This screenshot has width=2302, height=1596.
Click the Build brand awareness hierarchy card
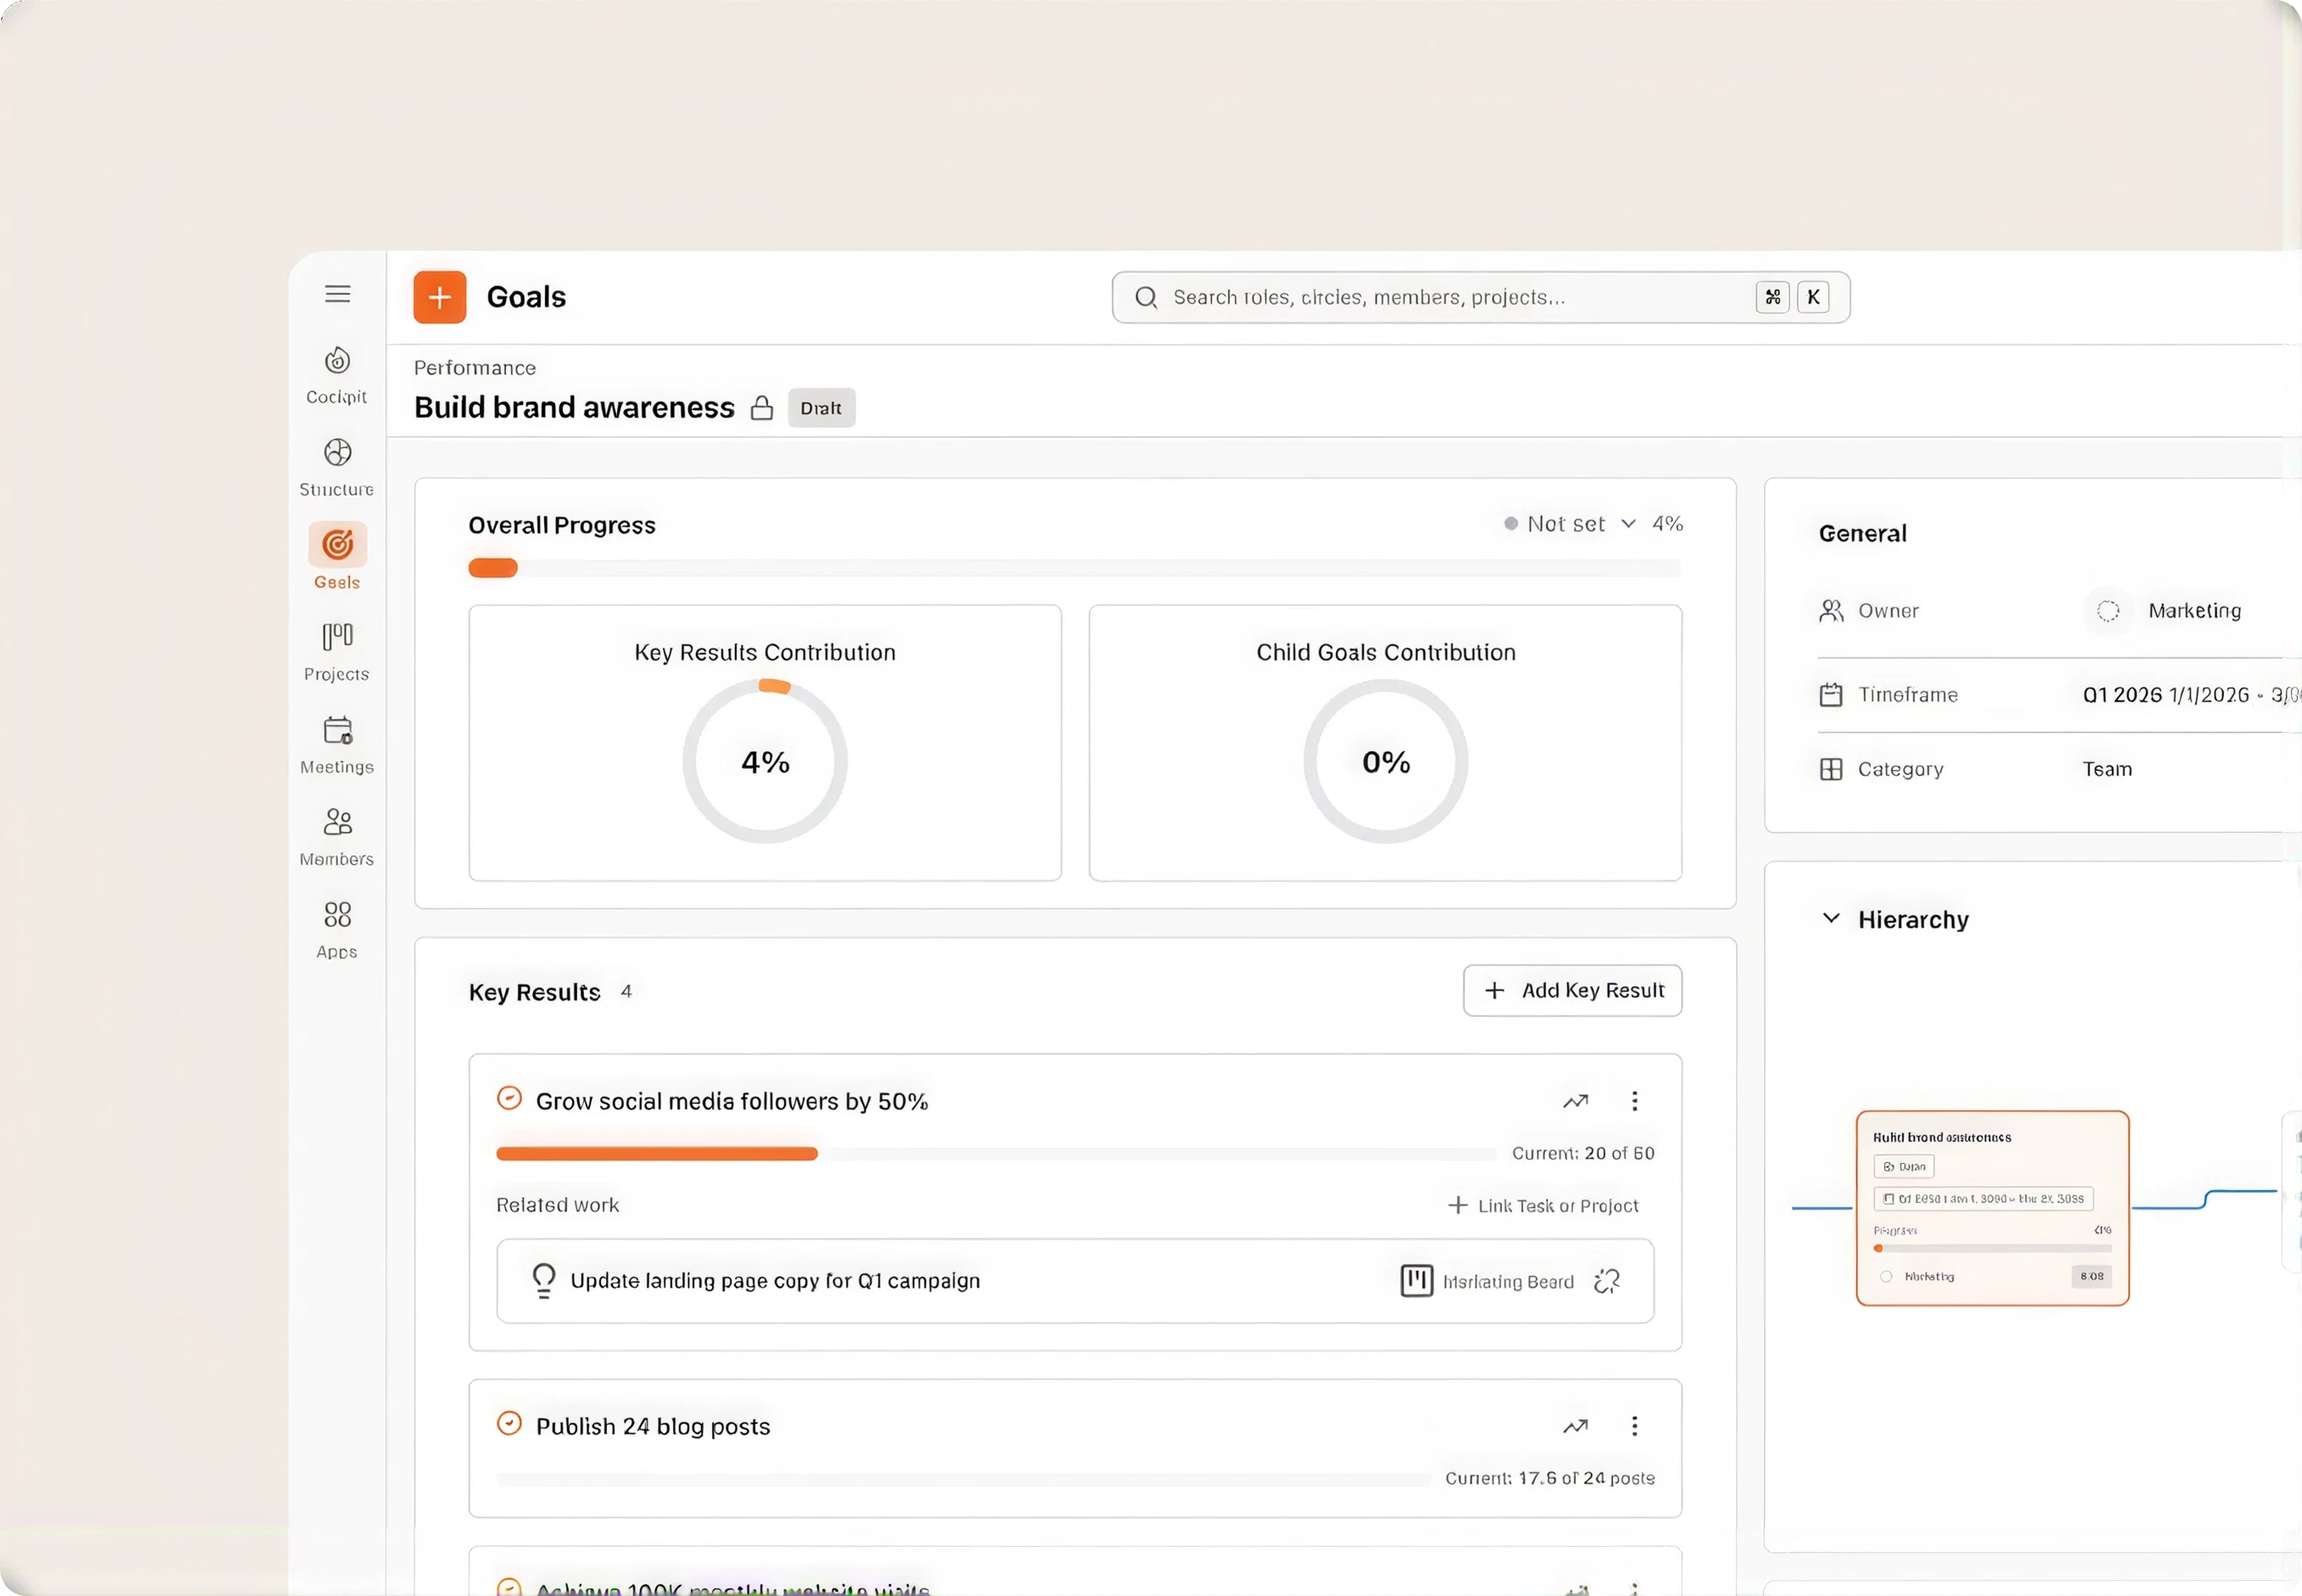coord(1992,1208)
